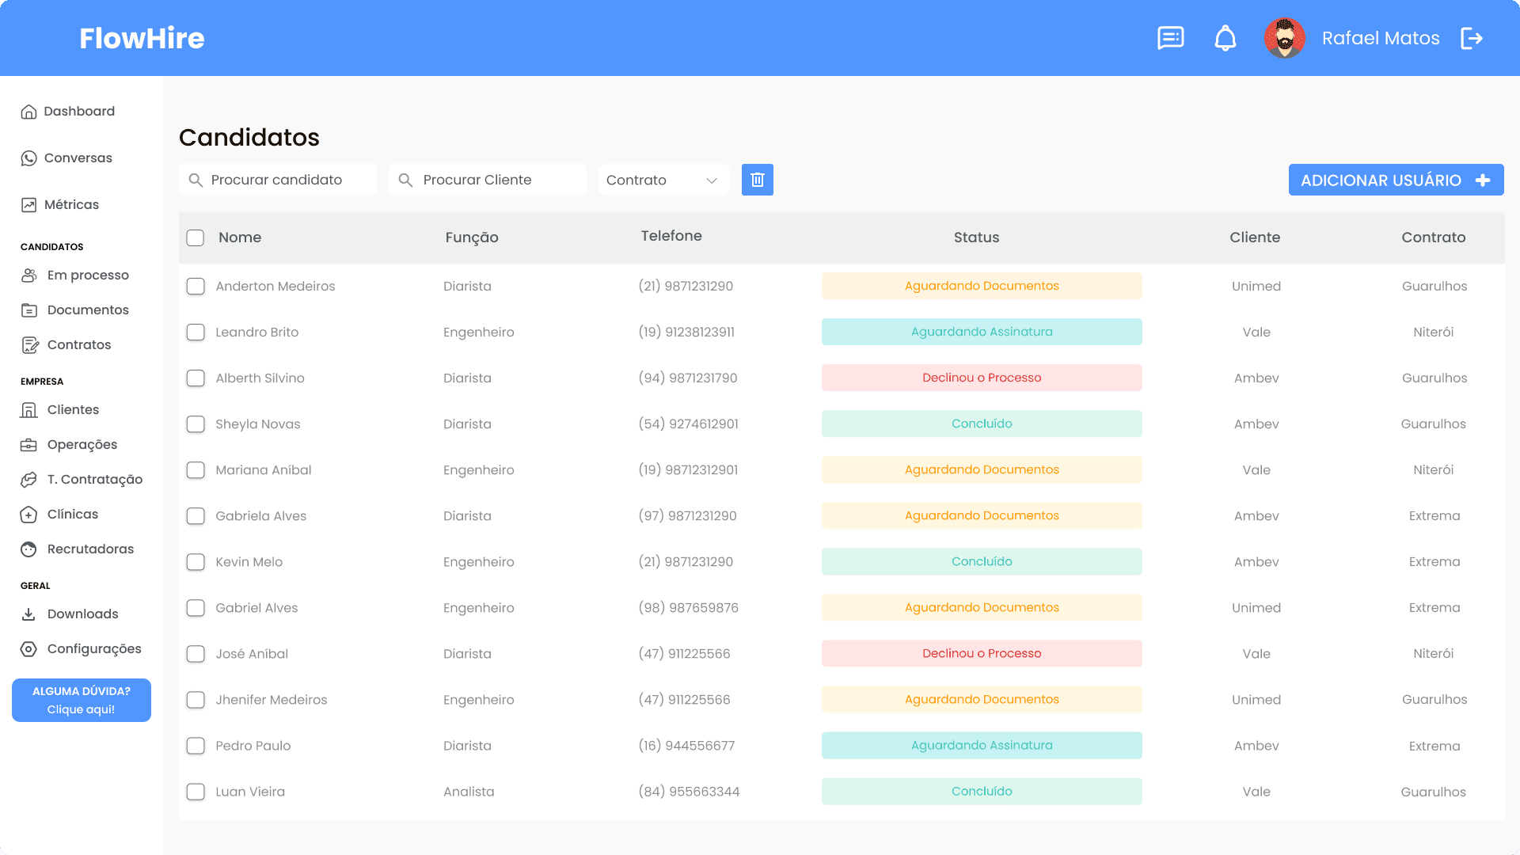Open Em processo in sidebar
Image resolution: width=1520 pixels, height=855 pixels.
pos(87,275)
